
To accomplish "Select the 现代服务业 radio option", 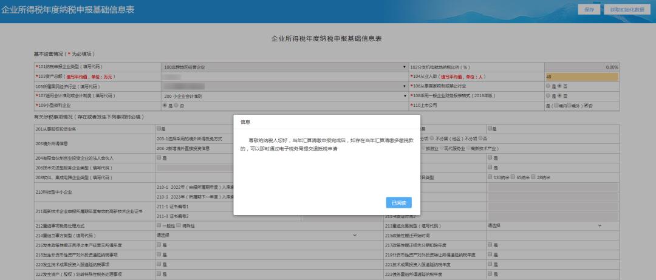I will [442, 148].
